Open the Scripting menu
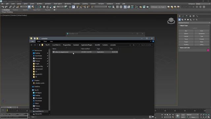This screenshot has width=211, height=119. tap(85, 4)
